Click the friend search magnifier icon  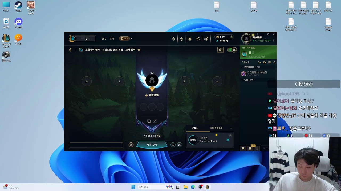(x=274, y=62)
